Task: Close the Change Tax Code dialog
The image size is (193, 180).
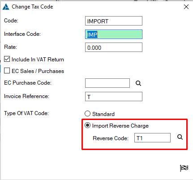Action: [x=186, y=7]
